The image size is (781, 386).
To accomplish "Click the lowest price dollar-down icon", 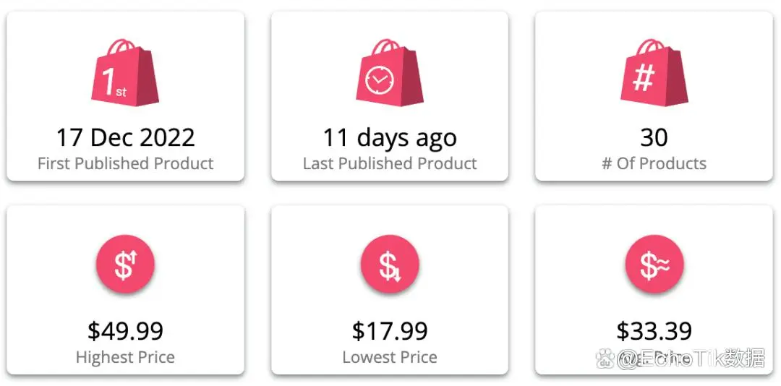I will (390, 264).
